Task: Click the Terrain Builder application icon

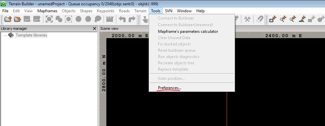Action: [3, 4]
